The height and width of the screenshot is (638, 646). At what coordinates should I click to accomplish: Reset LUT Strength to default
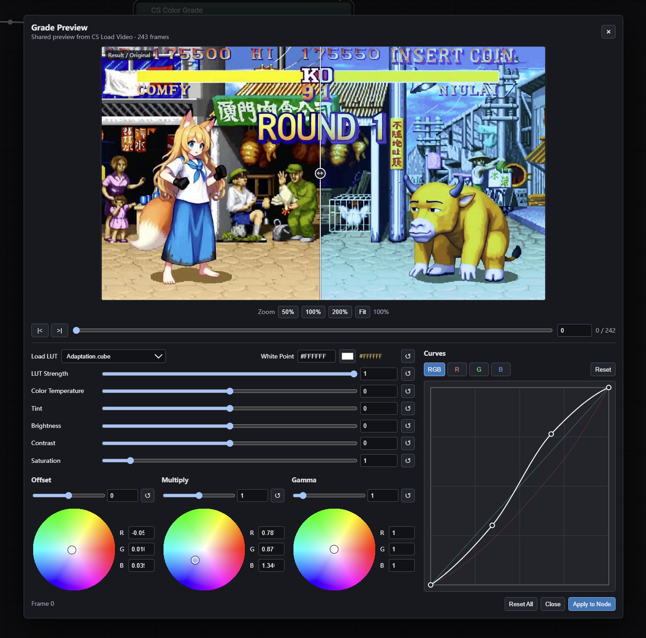click(x=408, y=374)
